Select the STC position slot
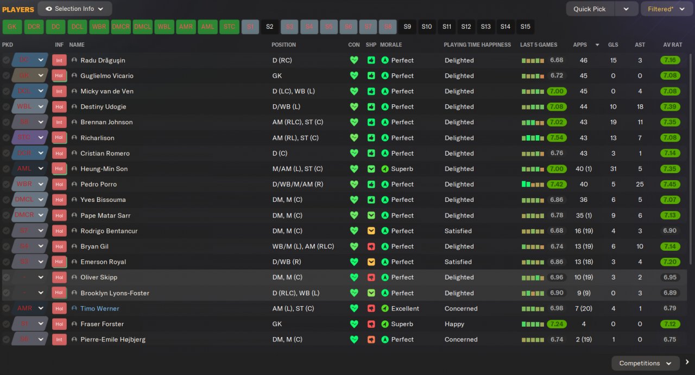Screen dimensions: 695x375 tap(229, 27)
